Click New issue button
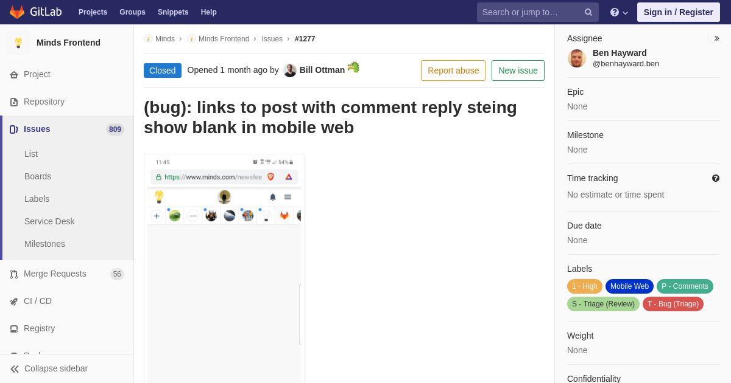 pyautogui.click(x=518, y=71)
